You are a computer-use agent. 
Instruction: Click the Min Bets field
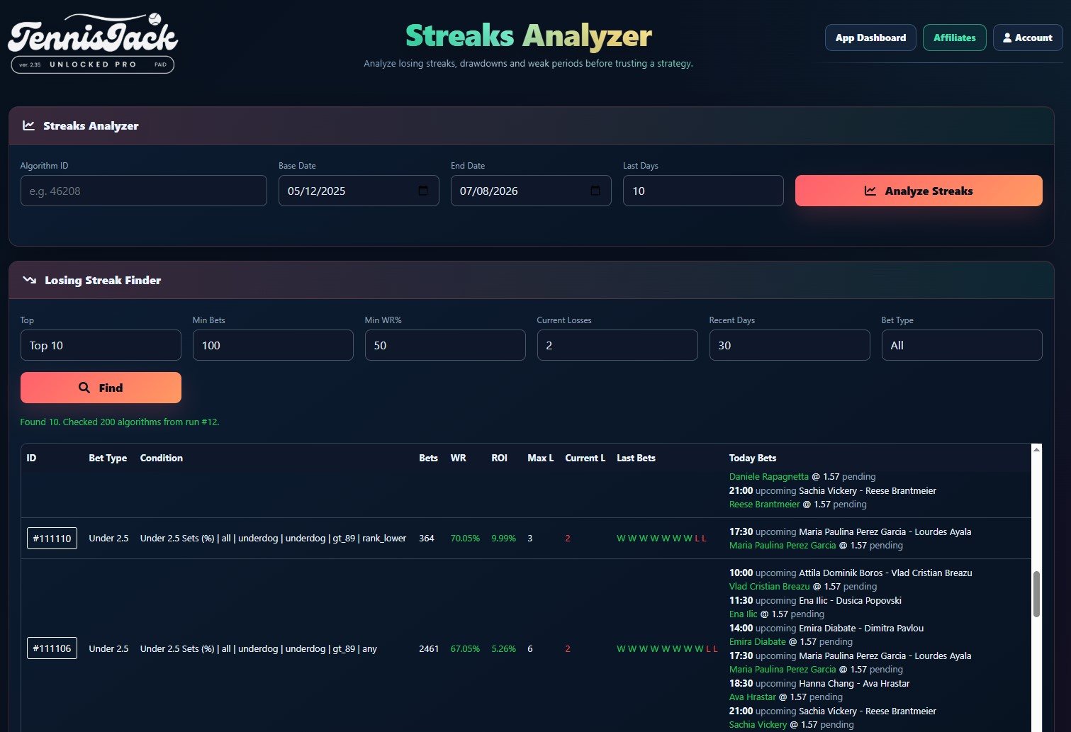pyautogui.click(x=273, y=345)
